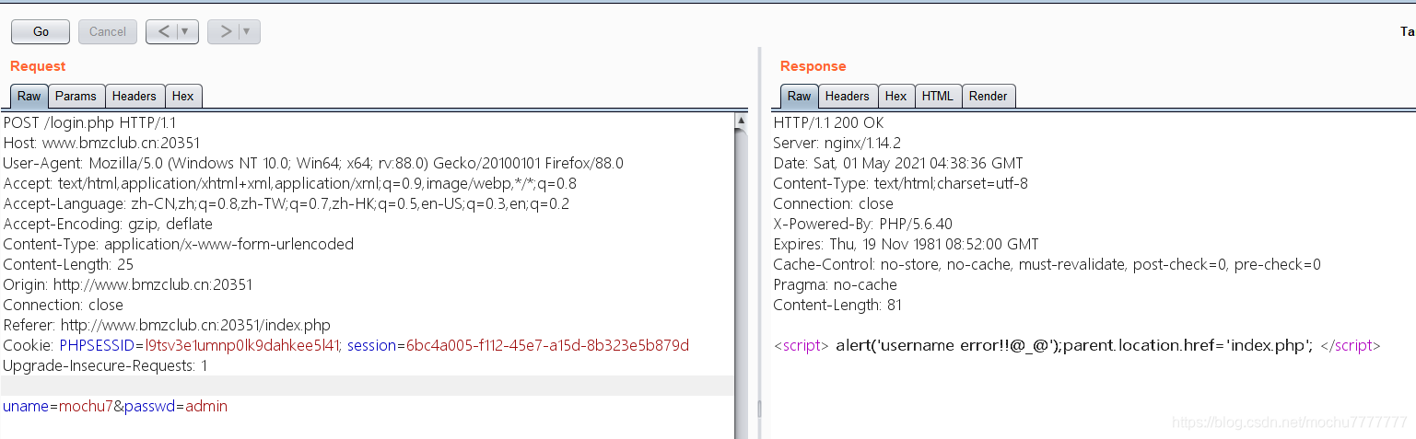Click the Request panel heading
Viewport: 1416px width, 439px height.
click(38, 65)
